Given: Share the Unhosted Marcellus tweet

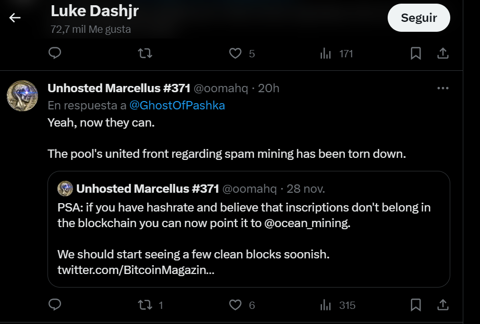Looking at the screenshot, I should click(442, 305).
